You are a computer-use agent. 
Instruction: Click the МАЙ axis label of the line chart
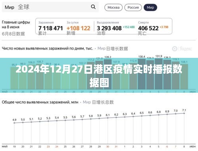point(5,147)
